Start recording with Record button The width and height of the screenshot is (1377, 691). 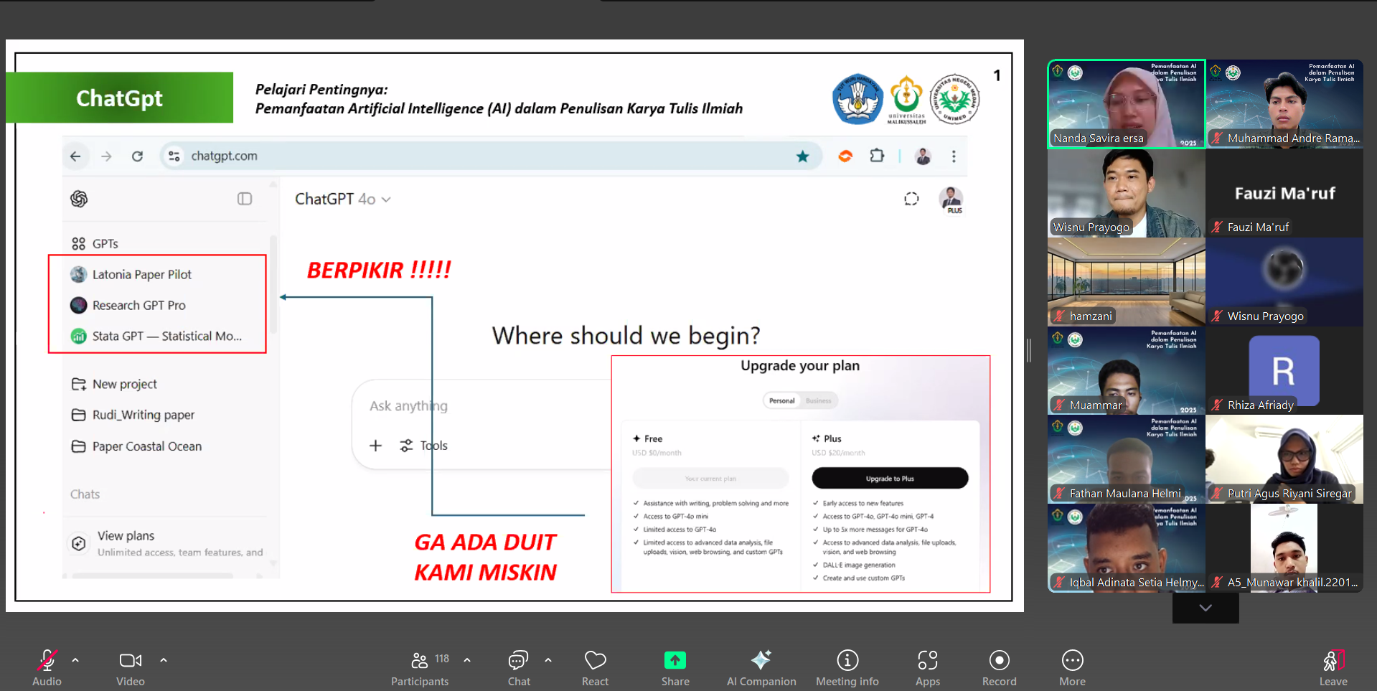pos(1000,667)
